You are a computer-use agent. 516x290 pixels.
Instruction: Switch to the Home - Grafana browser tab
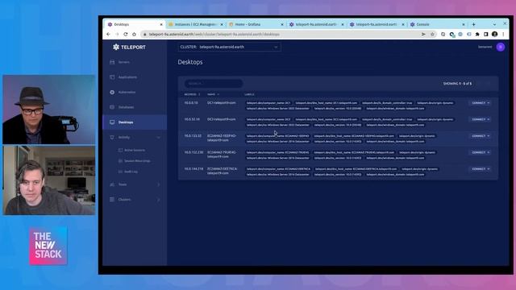tap(256, 24)
